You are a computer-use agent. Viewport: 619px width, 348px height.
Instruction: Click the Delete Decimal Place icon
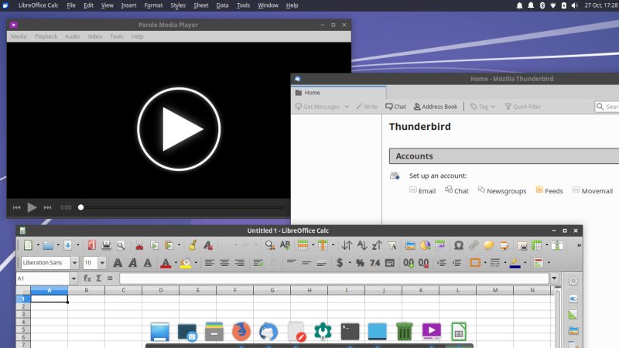pos(423,262)
